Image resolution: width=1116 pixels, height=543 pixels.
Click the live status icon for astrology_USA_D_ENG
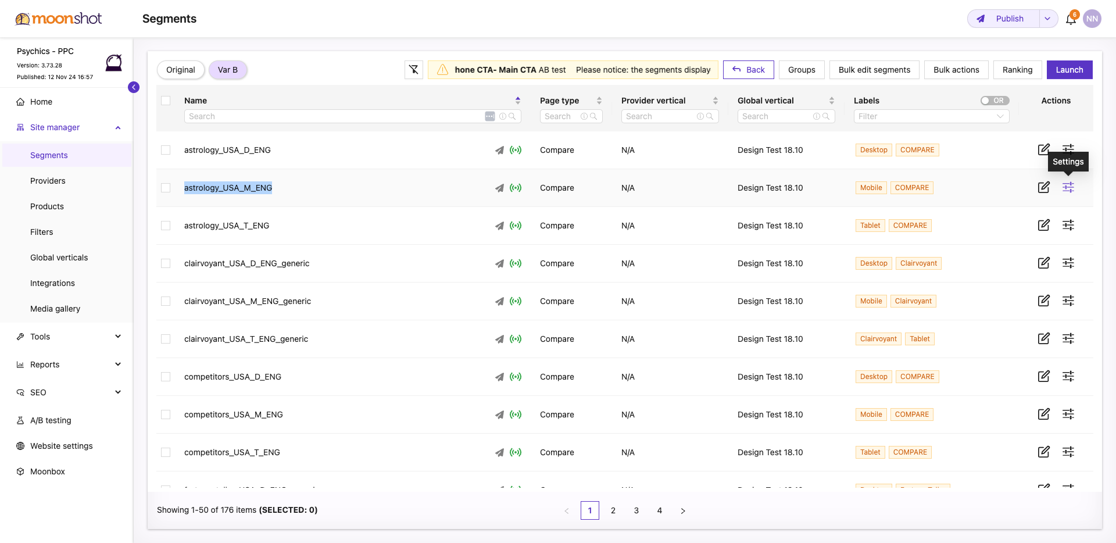click(x=516, y=150)
